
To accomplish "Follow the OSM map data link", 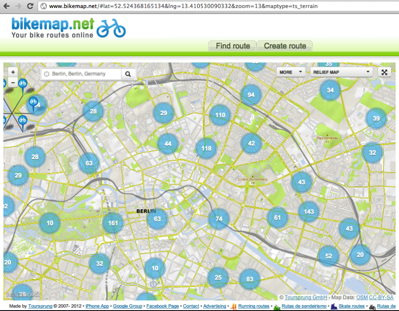I will (x=362, y=298).
